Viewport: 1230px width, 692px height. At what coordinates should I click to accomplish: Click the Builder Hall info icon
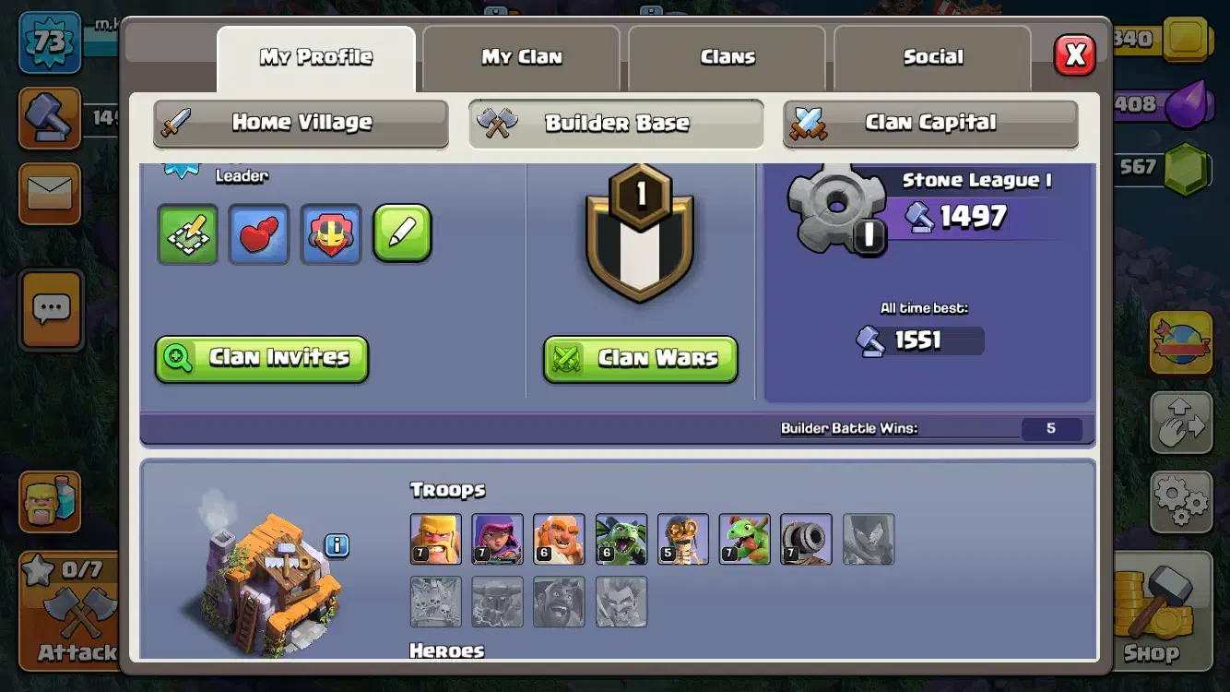[x=337, y=545]
